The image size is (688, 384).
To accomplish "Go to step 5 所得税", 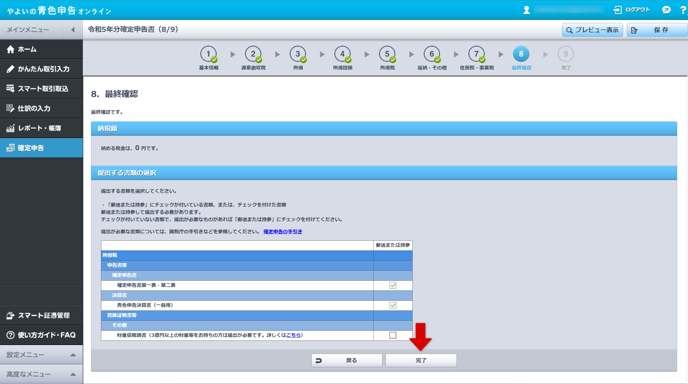I will pyautogui.click(x=387, y=54).
